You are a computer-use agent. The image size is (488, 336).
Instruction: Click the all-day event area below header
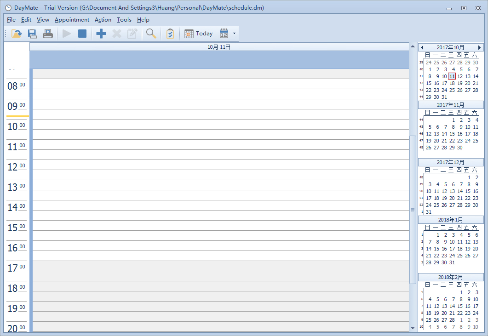tap(219, 60)
